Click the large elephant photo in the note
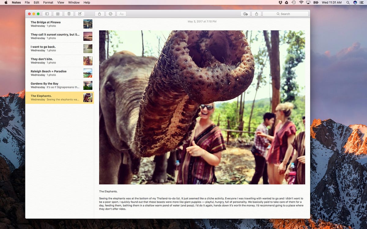Screen dimensions: 367x229 pos(202,107)
